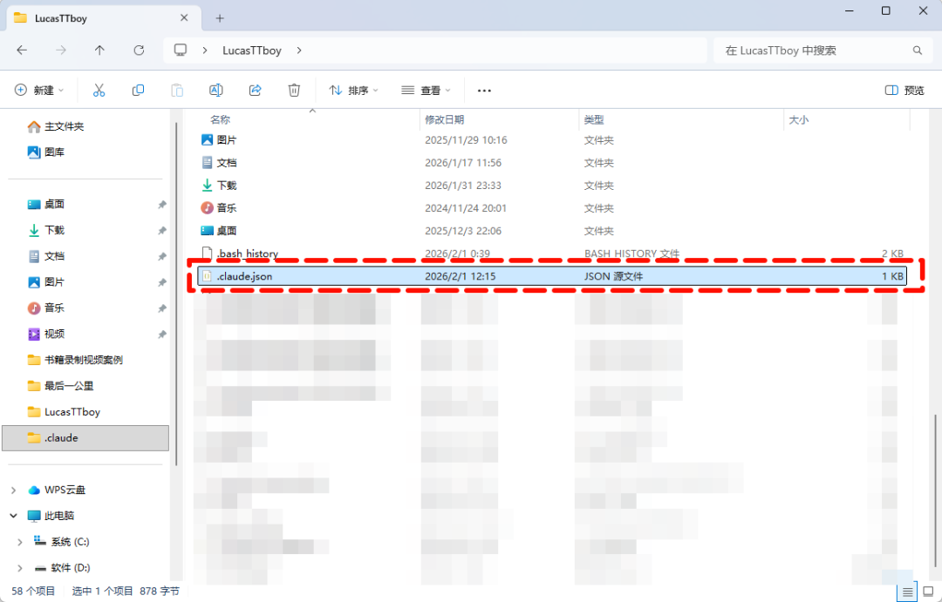Image resolution: width=942 pixels, height=602 pixels.
Task: Click the PC monitor icon in address bar
Action: click(181, 51)
